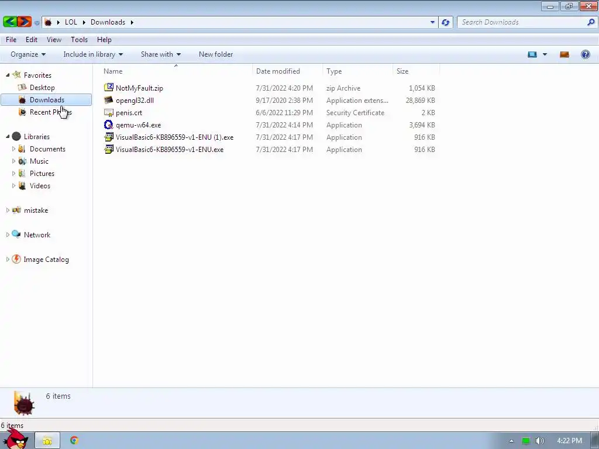599x449 pixels.
Task: Refresh the Downloads folder view
Action: click(x=445, y=22)
